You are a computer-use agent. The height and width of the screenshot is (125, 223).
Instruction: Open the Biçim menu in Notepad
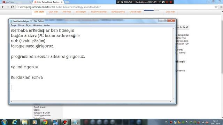click(x=29, y=25)
